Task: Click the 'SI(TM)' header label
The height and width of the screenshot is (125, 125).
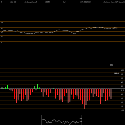Action: coord(47,2)
